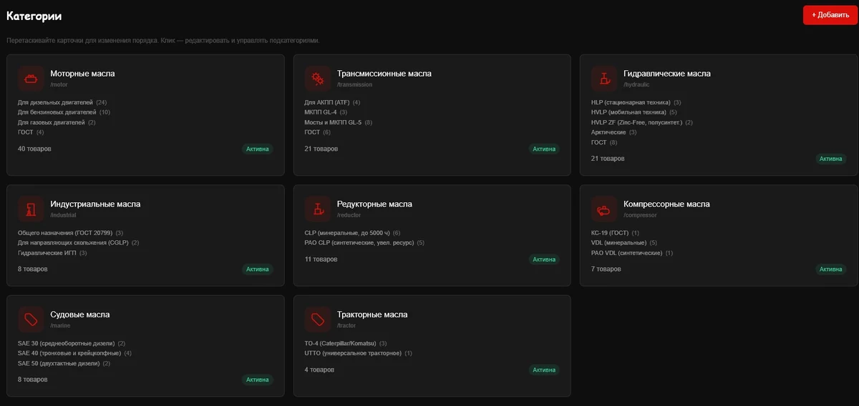Click the 11 товаров count

pos(321,259)
